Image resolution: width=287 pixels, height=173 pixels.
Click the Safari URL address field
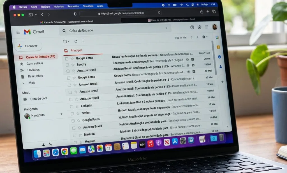tap(121, 13)
